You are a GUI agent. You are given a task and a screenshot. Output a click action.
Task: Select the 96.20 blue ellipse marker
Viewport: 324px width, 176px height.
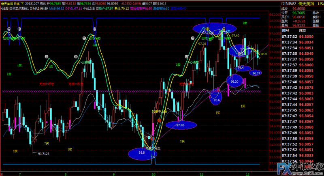[x=234, y=81]
